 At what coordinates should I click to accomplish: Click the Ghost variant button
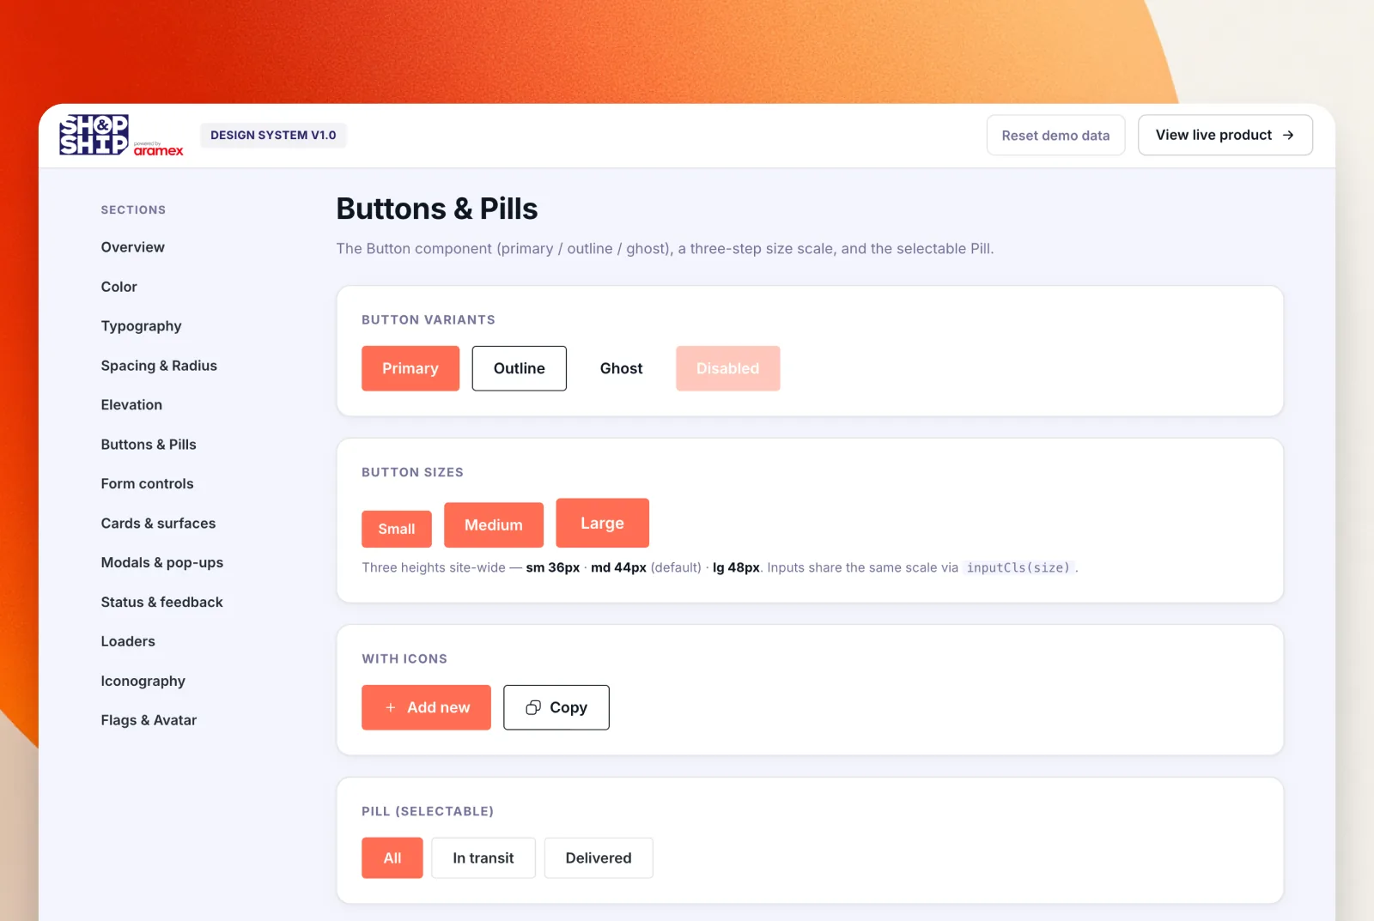pos(622,368)
